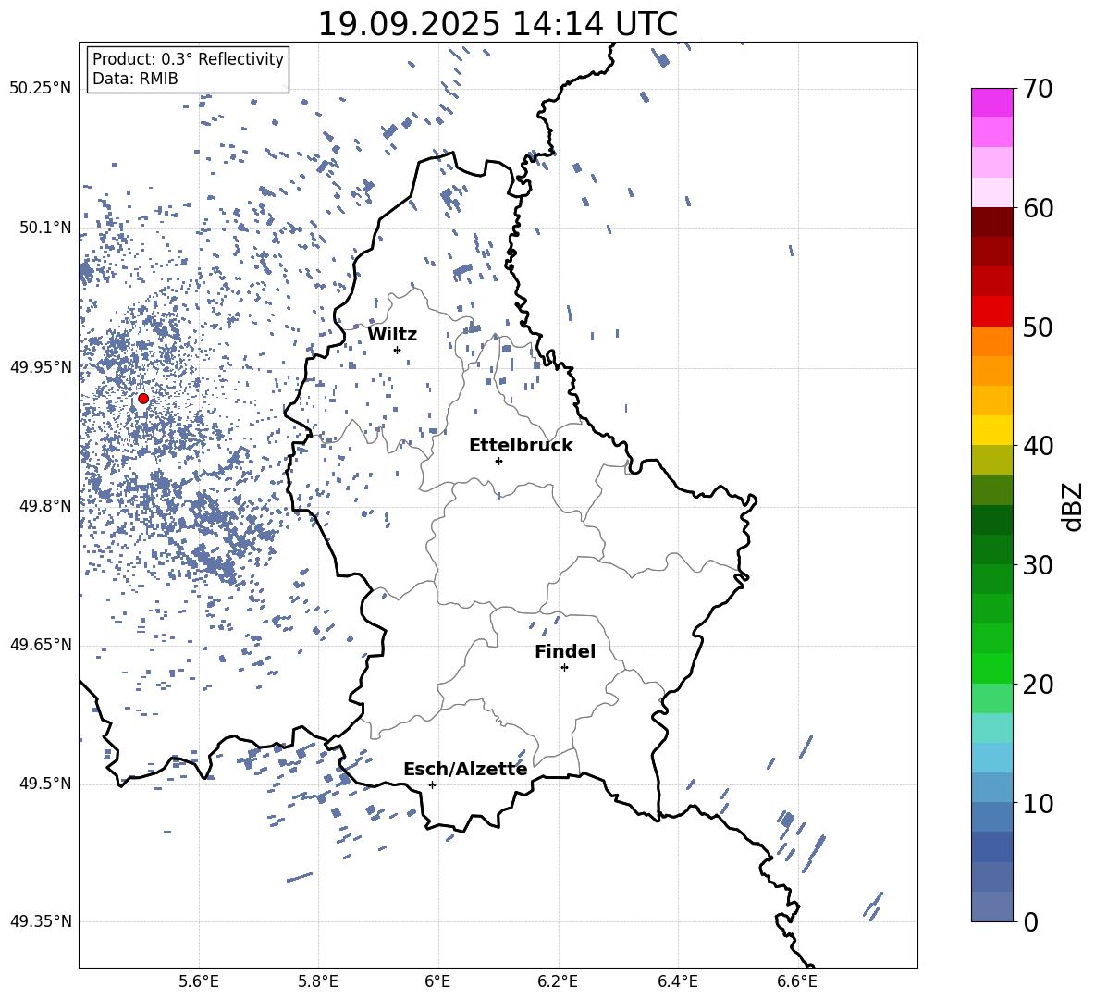Pick the slate blue bottom colorbar segment

point(992,907)
